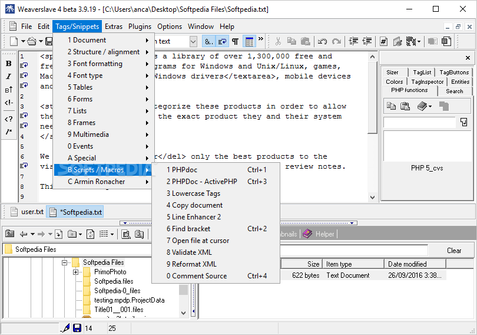The width and height of the screenshot is (477, 335).
Task: Click the PHP tag sidebar icon
Action: pyautogui.click(x=8, y=119)
